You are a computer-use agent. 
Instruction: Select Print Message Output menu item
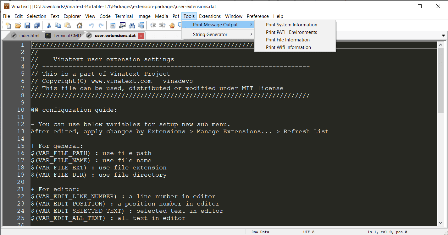tap(218, 25)
